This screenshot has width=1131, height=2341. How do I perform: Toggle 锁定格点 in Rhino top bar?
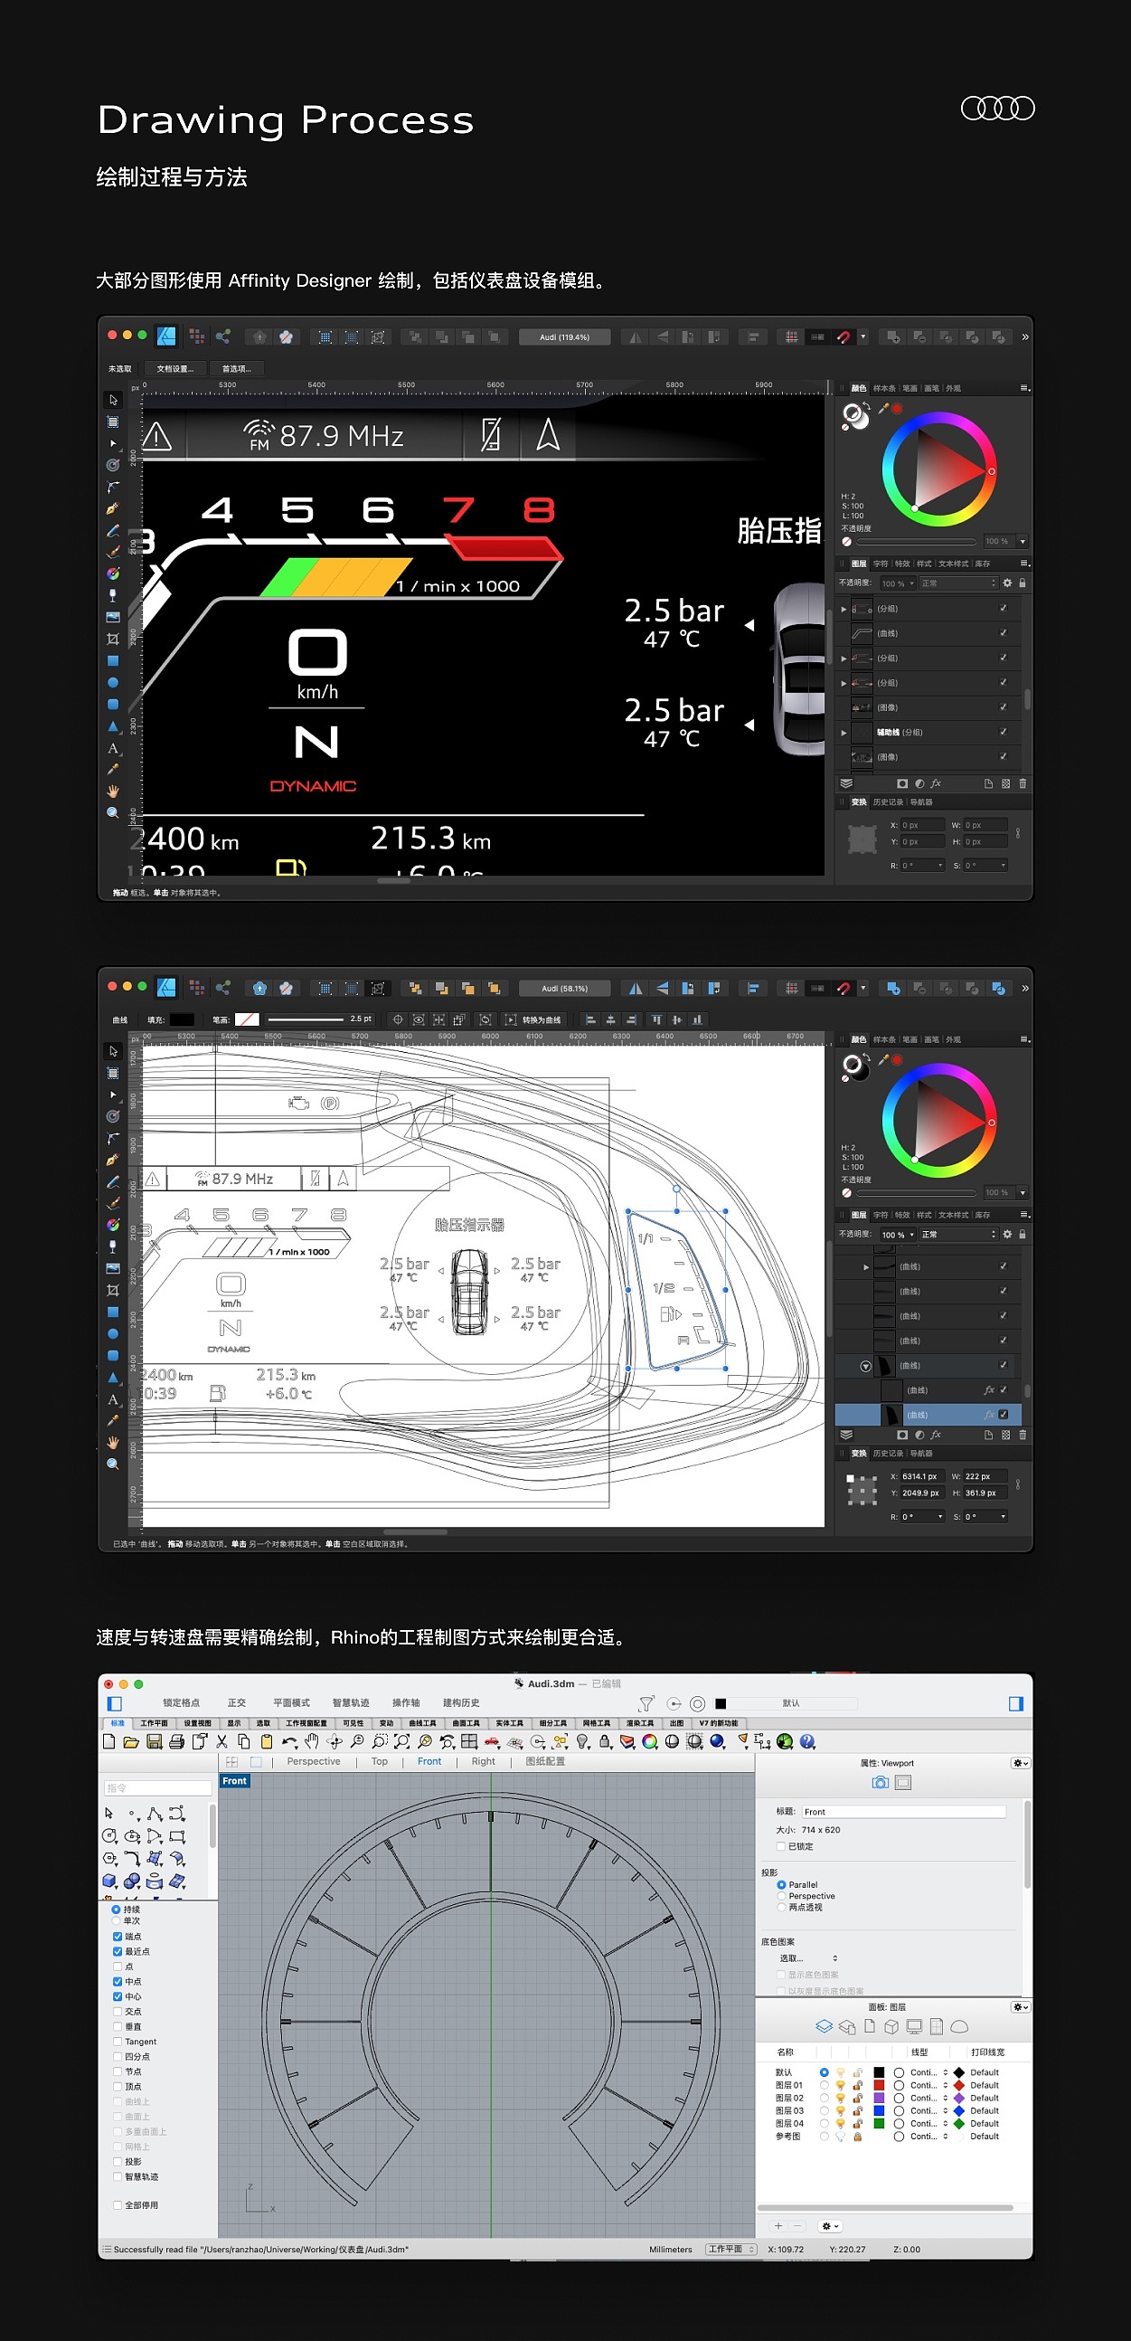[181, 1703]
